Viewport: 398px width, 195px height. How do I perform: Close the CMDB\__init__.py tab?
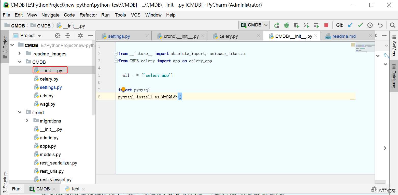[x=316, y=36]
